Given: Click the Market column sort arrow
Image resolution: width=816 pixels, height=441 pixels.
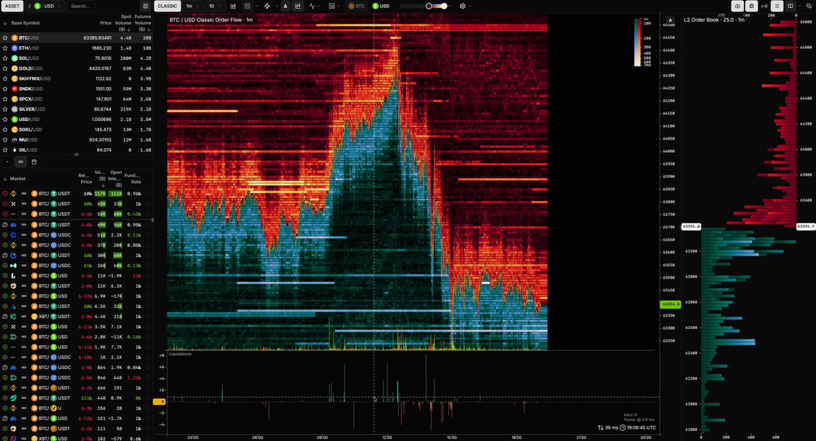Looking at the screenshot, I should [5, 179].
